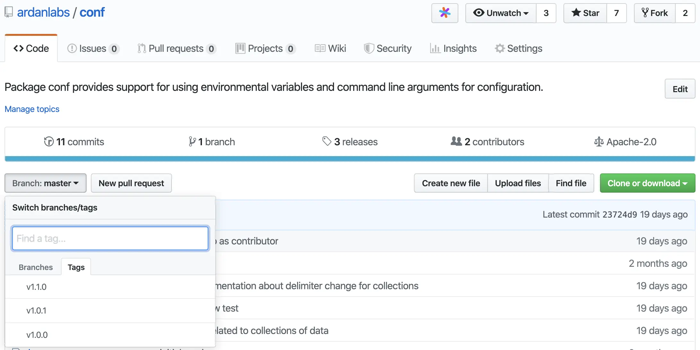Open commit message about delimiter change
Image resolution: width=700 pixels, height=350 pixels.
pos(317,286)
